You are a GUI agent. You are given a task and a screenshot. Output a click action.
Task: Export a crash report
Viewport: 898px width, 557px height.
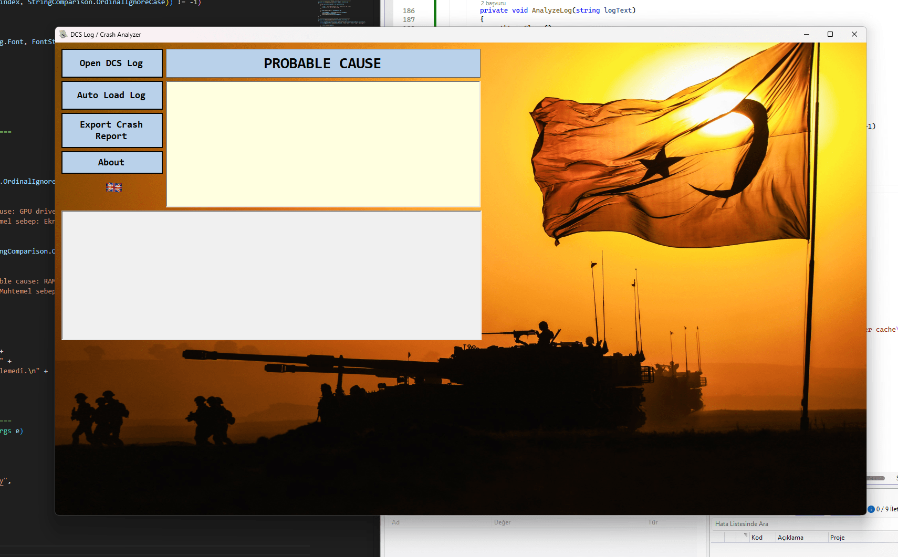112,130
